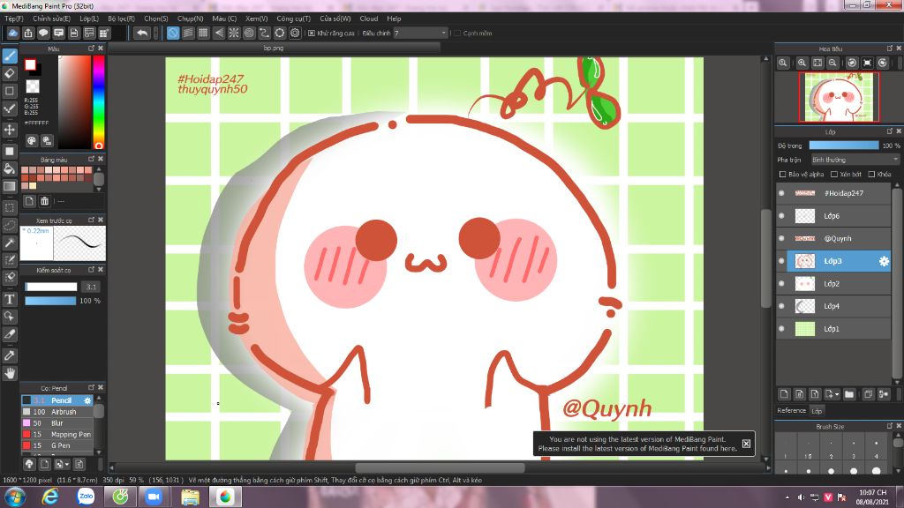Hide the Lớp2 layer
This screenshot has width=904, height=508.
[782, 283]
